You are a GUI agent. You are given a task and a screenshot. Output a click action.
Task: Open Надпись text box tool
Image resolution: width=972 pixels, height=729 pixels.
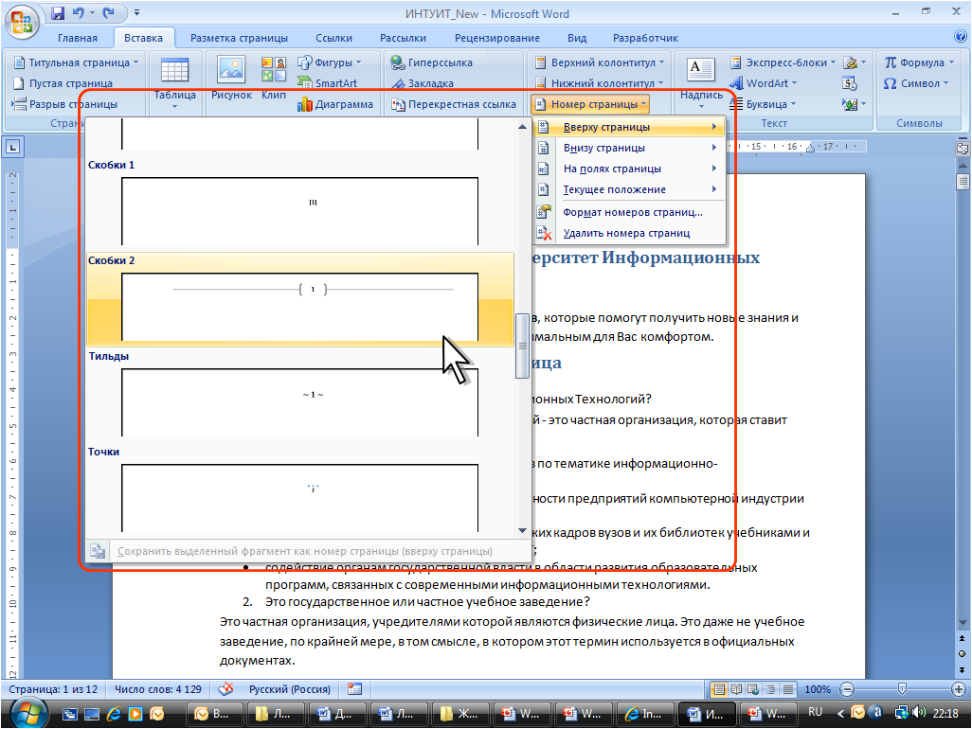coord(701,82)
